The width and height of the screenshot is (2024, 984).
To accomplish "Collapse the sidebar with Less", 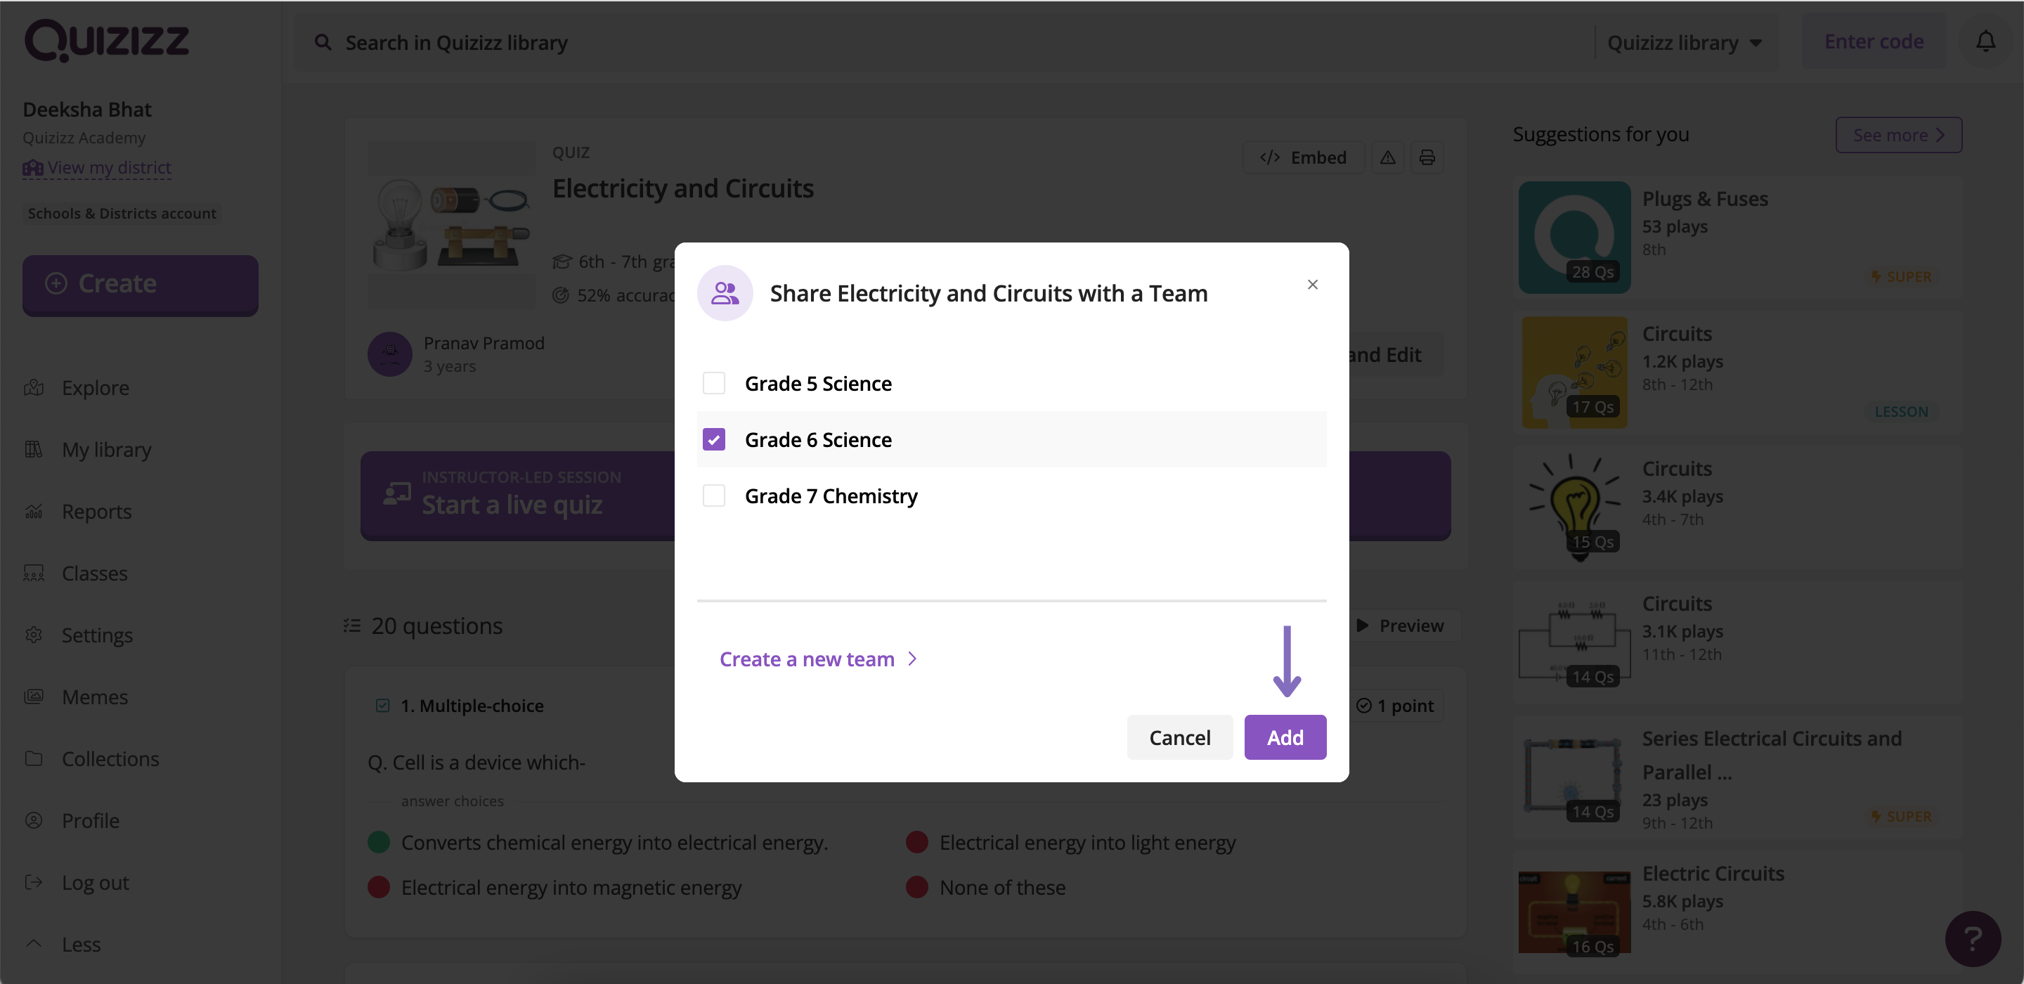I will [81, 944].
